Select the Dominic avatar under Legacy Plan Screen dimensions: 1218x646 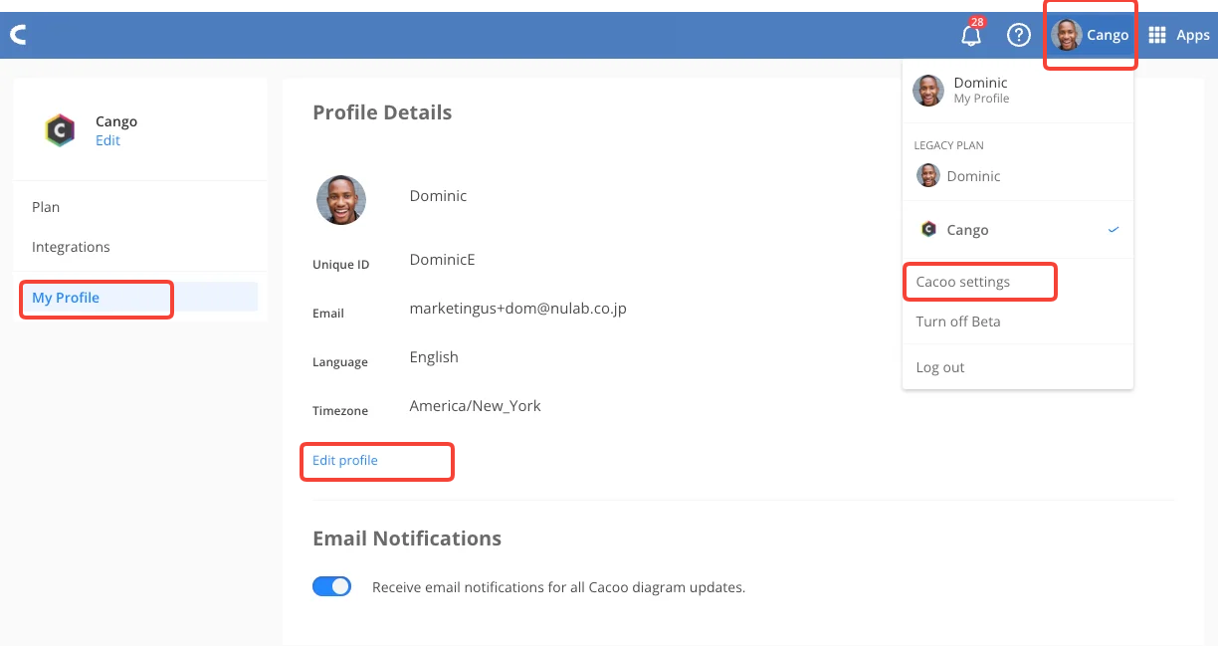pos(927,175)
